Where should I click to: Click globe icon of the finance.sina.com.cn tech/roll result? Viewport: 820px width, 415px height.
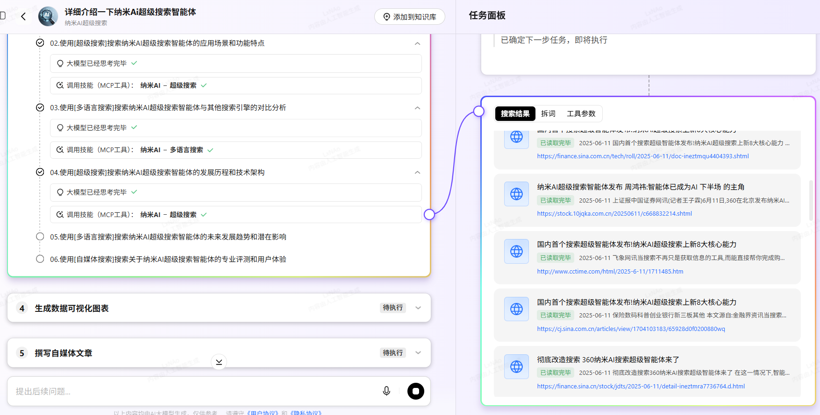coord(516,137)
